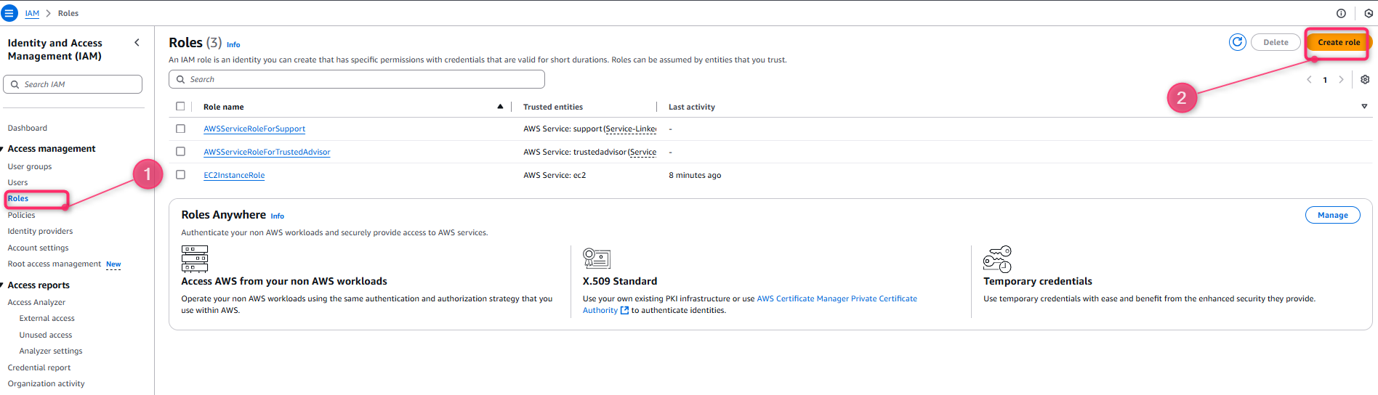Click the Last activity column header
This screenshot has width=1378, height=395.
pyautogui.click(x=692, y=107)
